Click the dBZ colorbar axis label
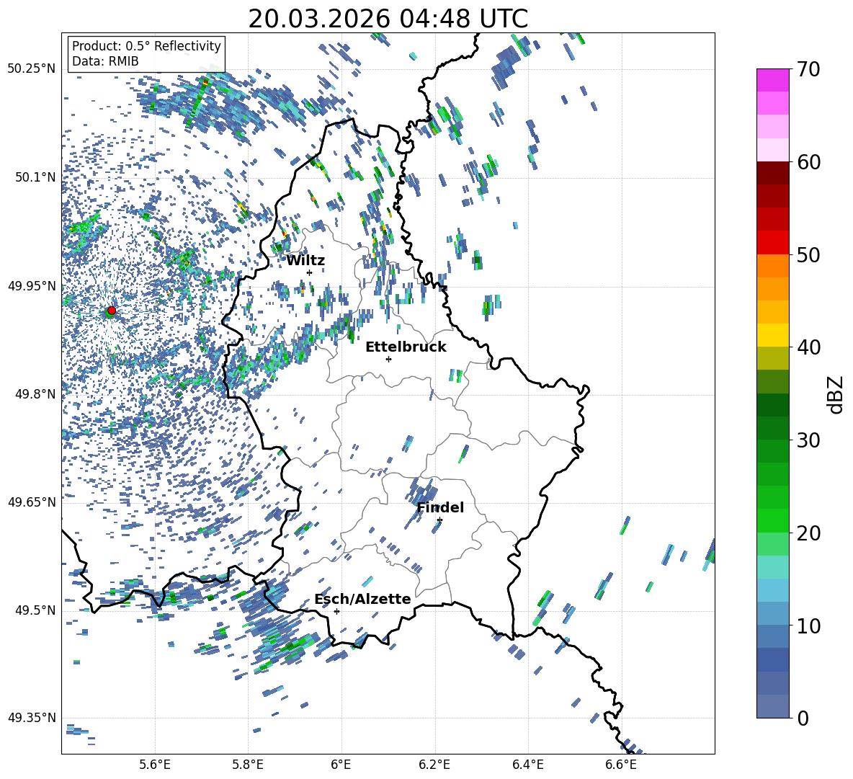Screen dimensions: 853x779 tap(836, 394)
